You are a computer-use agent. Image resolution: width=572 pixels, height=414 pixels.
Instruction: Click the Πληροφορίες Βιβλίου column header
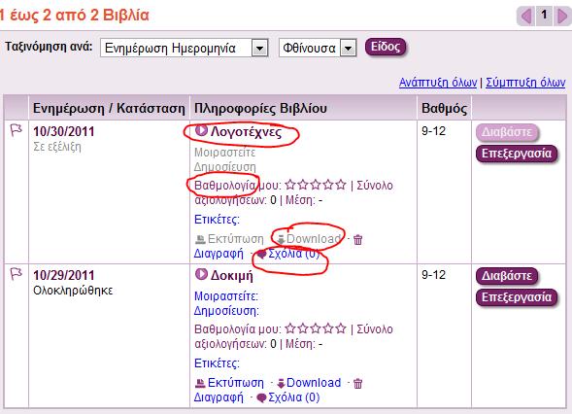click(x=260, y=109)
